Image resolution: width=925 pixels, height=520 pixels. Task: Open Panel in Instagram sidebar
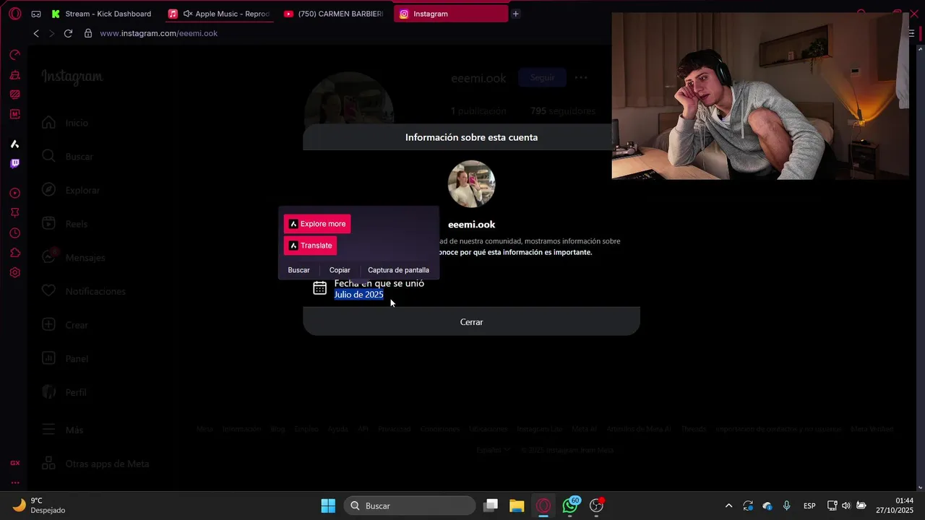pyautogui.click(x=65, y=359)
